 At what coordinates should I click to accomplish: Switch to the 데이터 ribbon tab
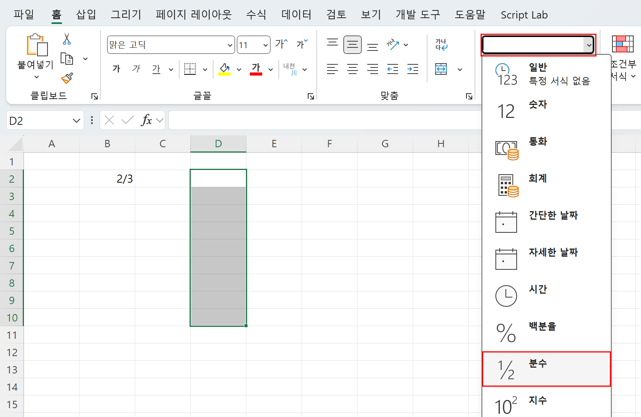point(296,15)
